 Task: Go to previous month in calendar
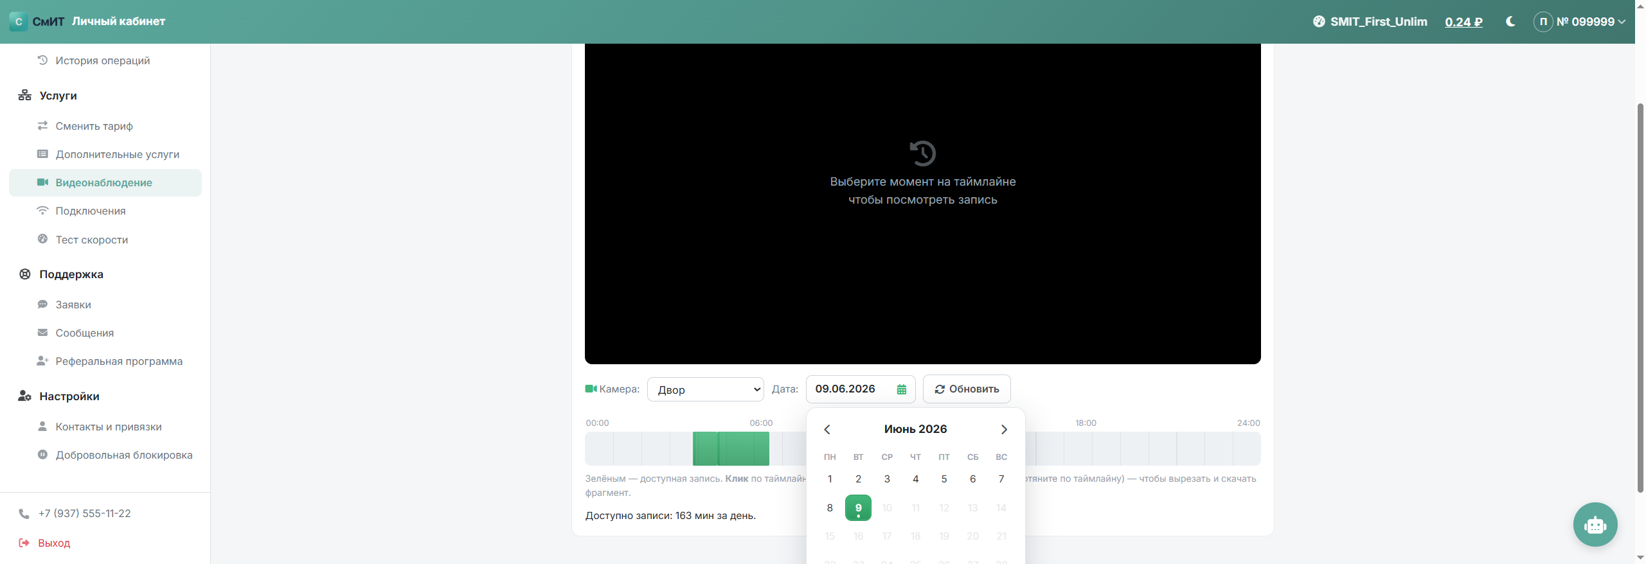click(827, 429)
